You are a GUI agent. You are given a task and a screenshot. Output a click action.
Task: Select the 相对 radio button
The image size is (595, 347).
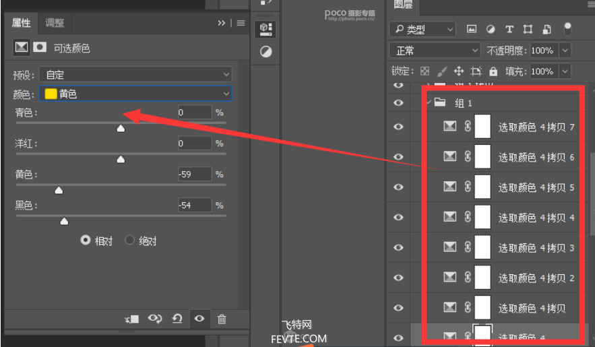[86, 241]
